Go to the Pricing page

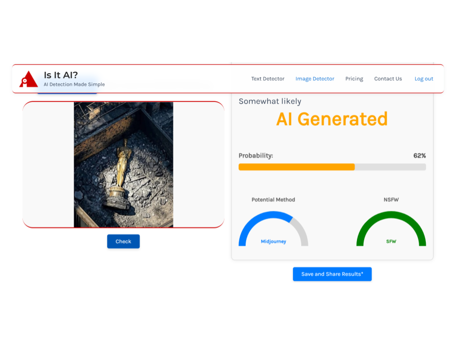[x=354, y=79]
